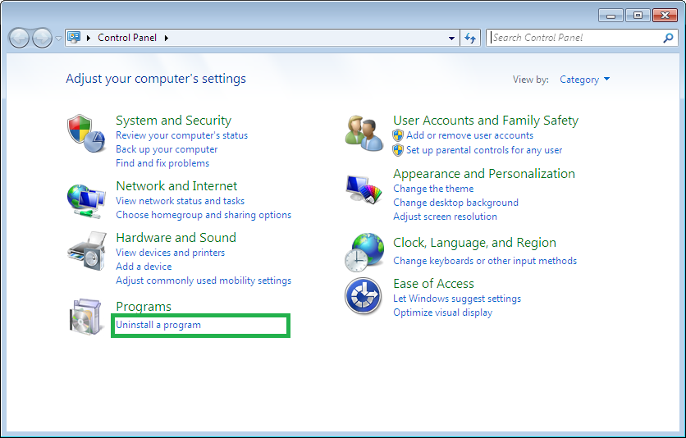This screenshot has width=686, height=438.
Task: Open the Hardware and Sound printer icon
Action: coord(87,251)
